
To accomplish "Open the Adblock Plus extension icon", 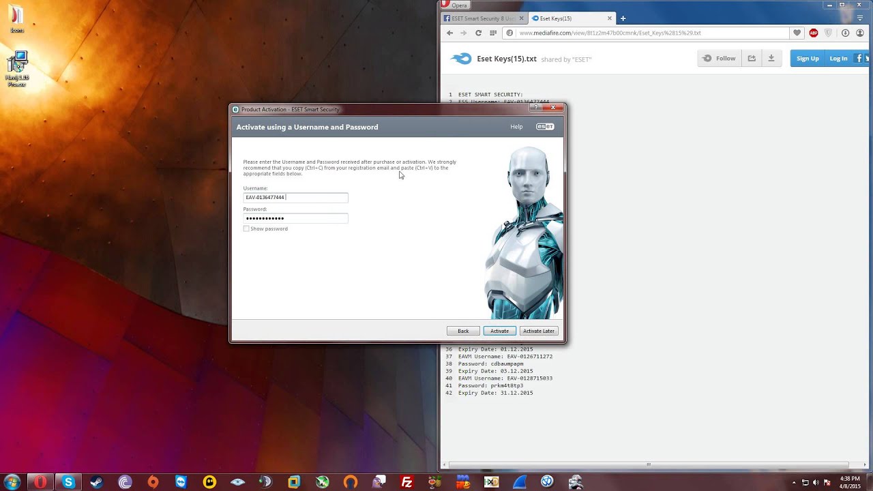I will click(x=814, y=33).
